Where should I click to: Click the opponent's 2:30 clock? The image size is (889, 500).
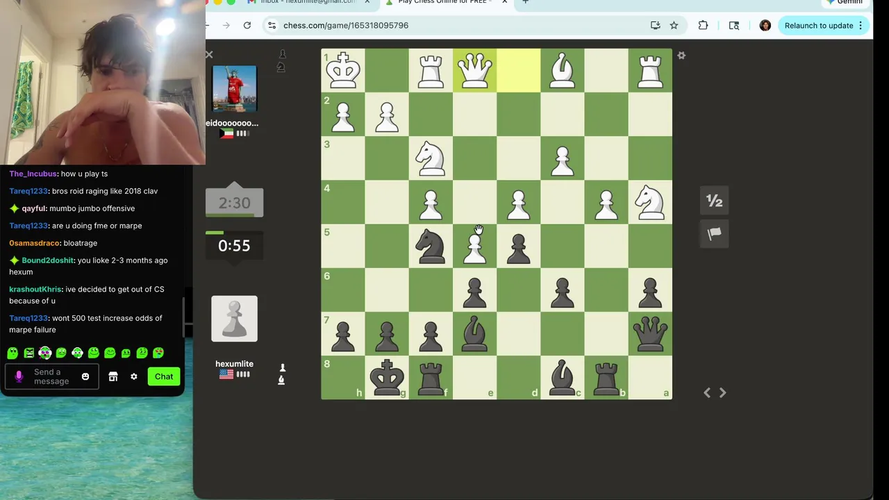click(234, 203)
